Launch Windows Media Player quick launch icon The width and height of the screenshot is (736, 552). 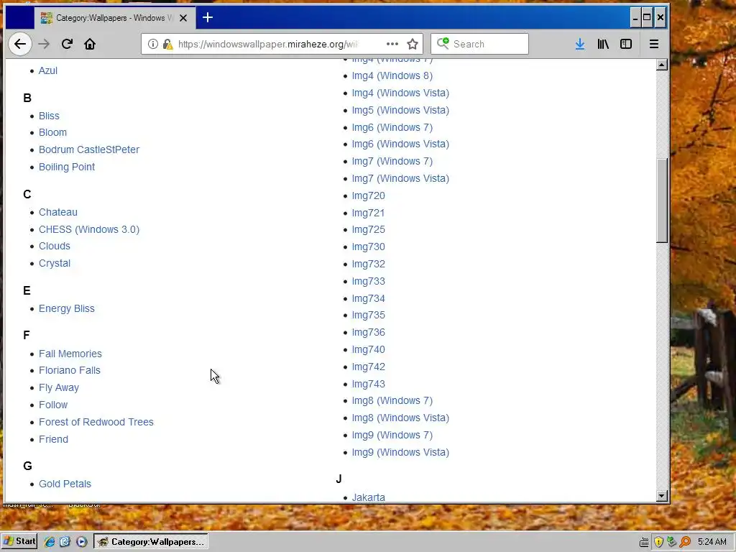82,542
